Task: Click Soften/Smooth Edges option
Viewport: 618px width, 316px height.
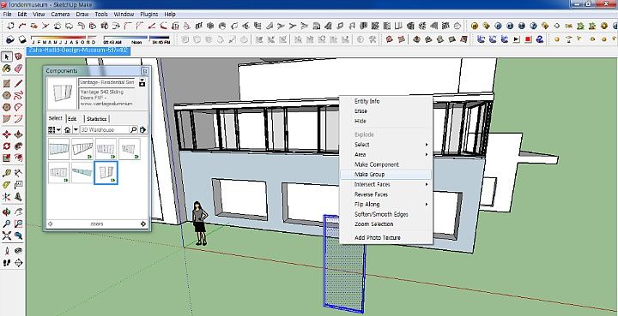Action: click(x=386, y=214)
